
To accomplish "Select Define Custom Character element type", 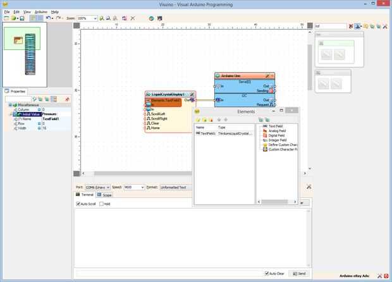I will tap(280, 145).
